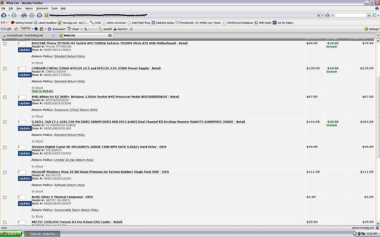Check the ARCTIC COOLING Freezer checkbox
The width and height of the screenshot is (380, 237).
5,223
